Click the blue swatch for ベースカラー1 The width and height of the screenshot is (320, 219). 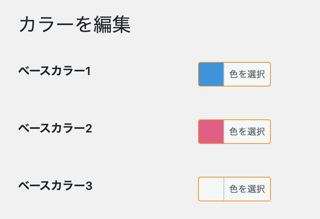click(x=211, y=74)
